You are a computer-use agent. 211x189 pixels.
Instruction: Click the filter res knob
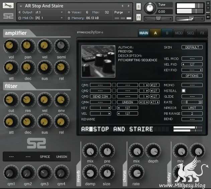tap(28, 100)
